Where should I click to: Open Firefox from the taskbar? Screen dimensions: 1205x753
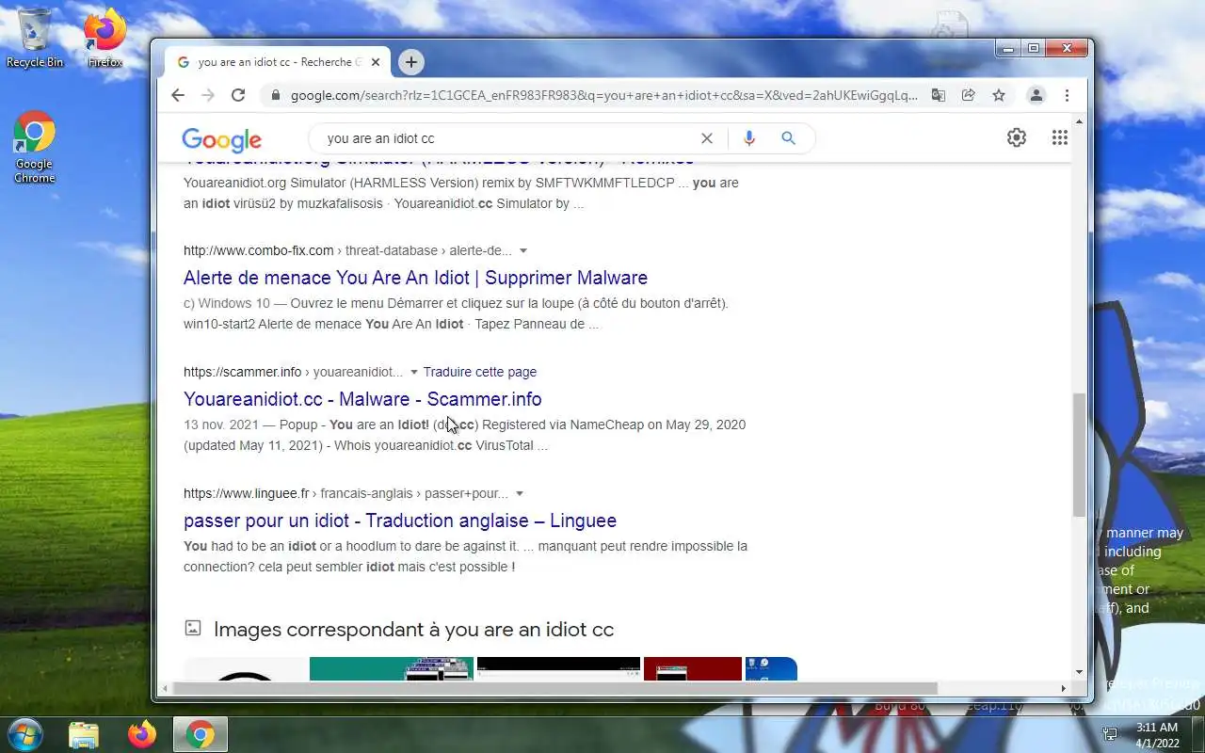coord(142,734)
